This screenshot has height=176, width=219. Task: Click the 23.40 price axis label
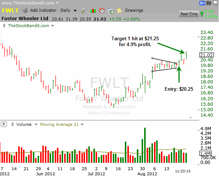pos(207,33)
